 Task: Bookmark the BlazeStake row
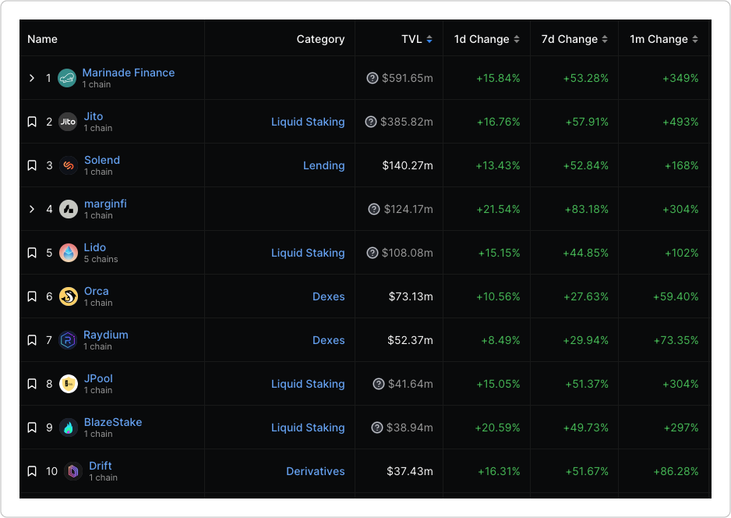coord(32,428)
